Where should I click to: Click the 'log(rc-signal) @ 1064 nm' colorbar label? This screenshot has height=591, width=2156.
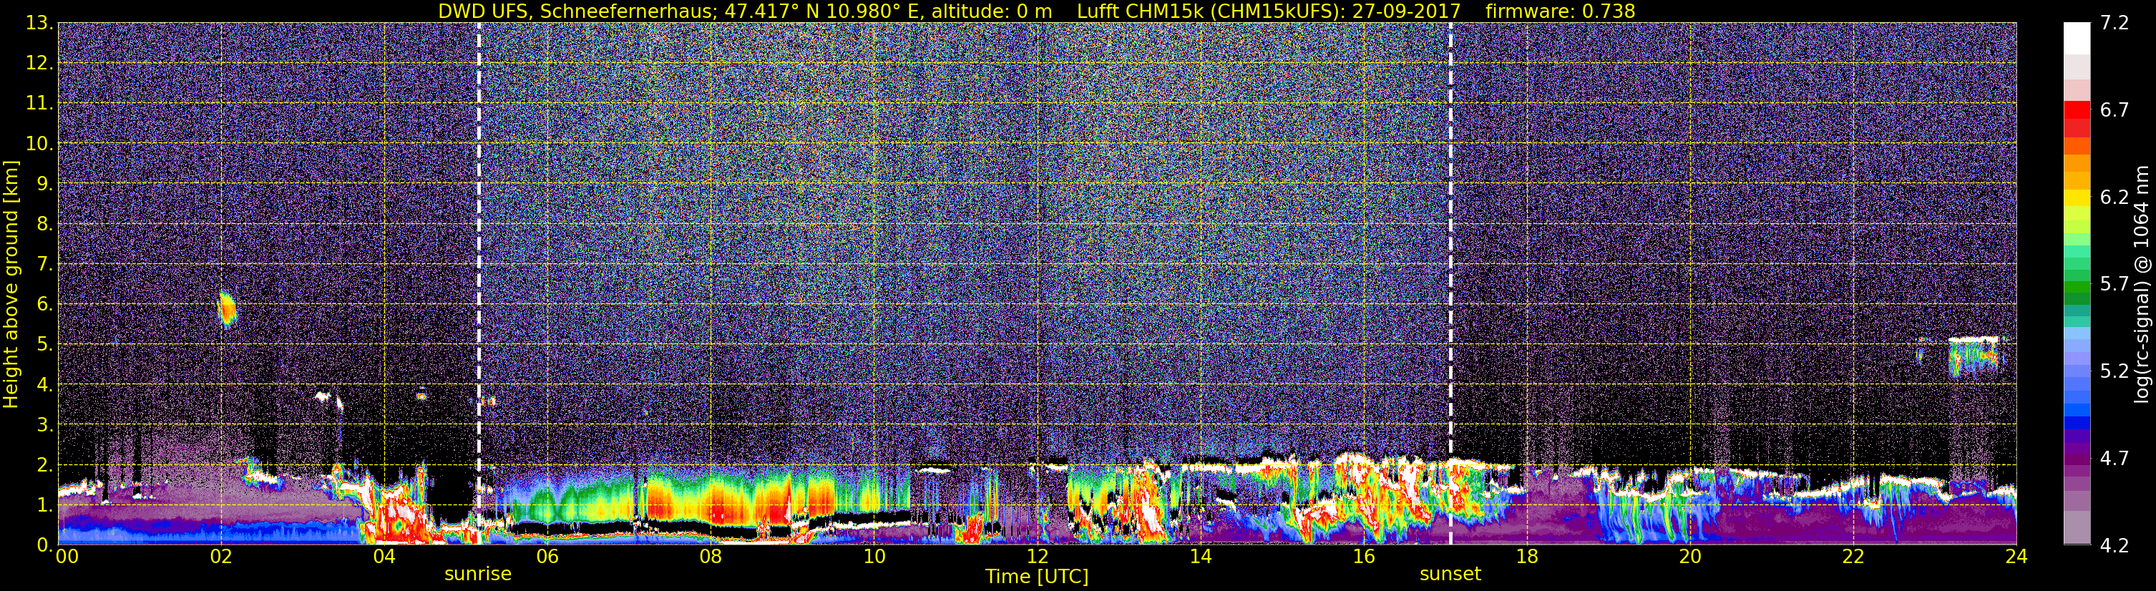(x=2142, y=284)
